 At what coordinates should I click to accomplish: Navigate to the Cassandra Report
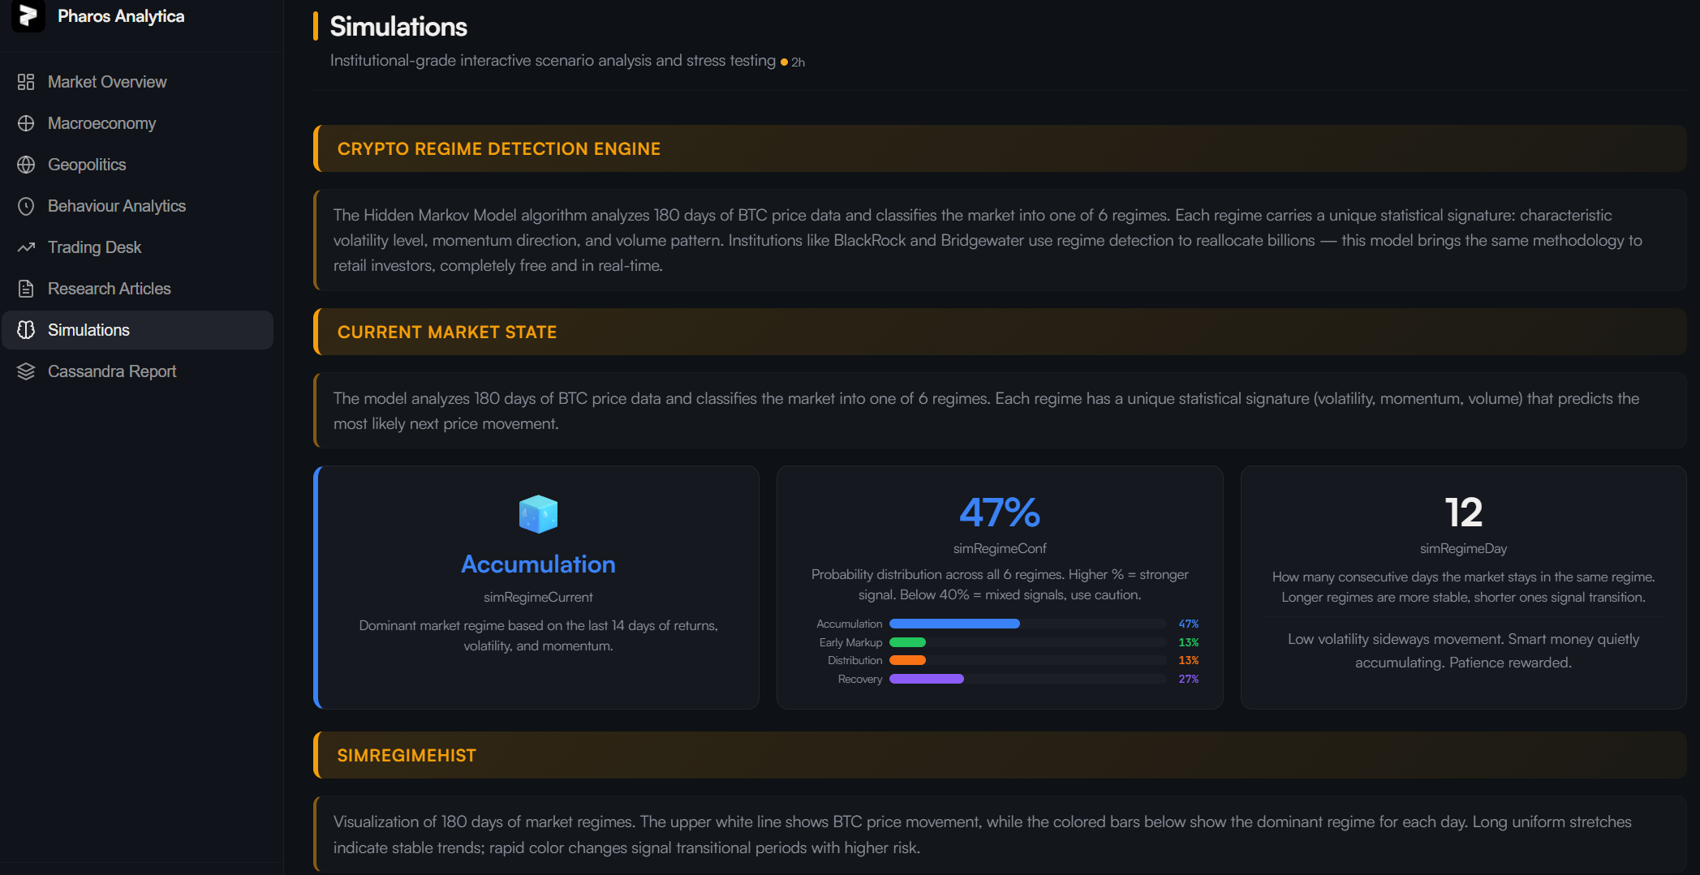click(112, 371)
